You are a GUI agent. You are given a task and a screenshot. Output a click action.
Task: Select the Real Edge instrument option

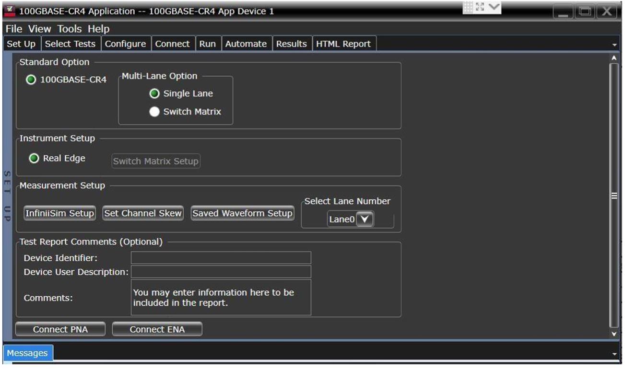(34, 158)
